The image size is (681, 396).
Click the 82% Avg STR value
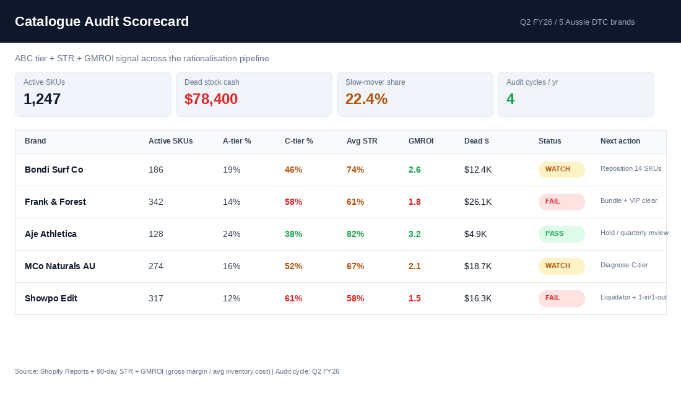pos(355,234)
